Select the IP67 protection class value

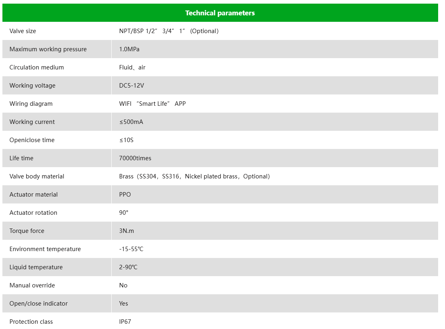click(125, 322)
